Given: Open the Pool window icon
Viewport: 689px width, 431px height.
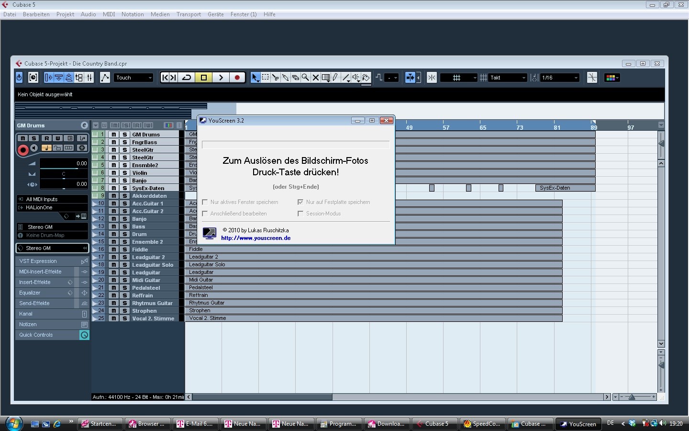Looking at the screenshot, I should coord(79,78).
